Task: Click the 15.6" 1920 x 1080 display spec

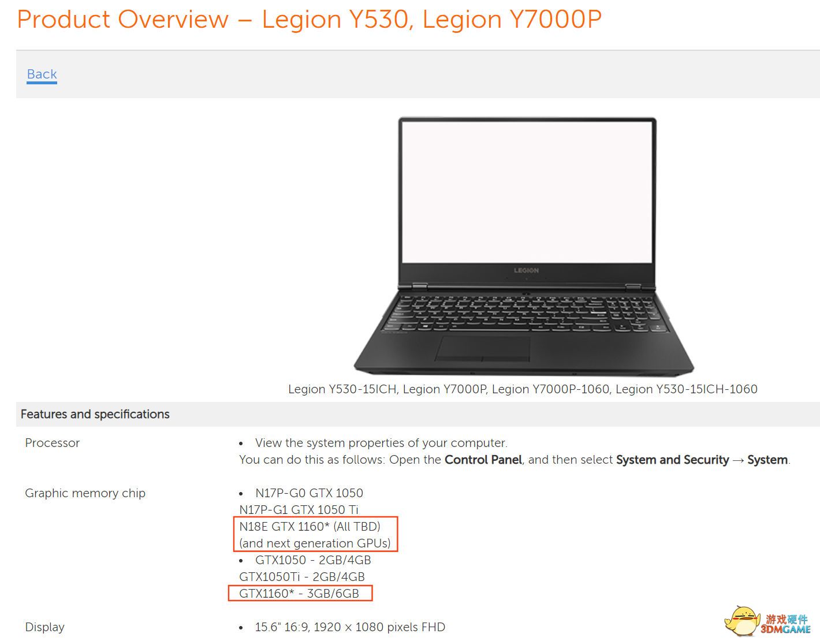Action: (x=350, y=627)
